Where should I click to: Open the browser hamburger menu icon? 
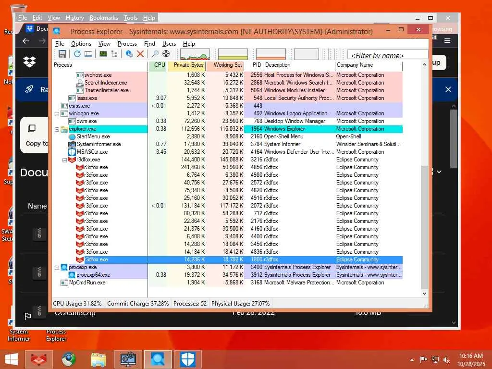click(447, 41)
